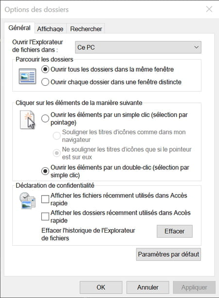The width and height of the screenshot is (219, 298).
Task: Enable showing recent folders in Accès rapide
Action: coord(45,217)
